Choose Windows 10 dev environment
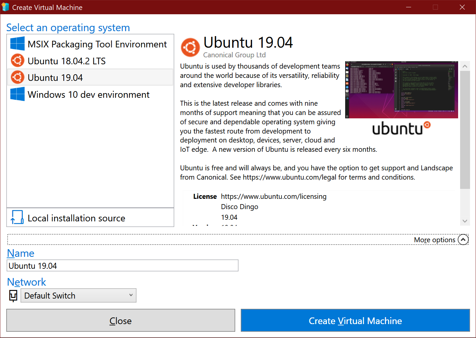 click(x=90, y=94)
